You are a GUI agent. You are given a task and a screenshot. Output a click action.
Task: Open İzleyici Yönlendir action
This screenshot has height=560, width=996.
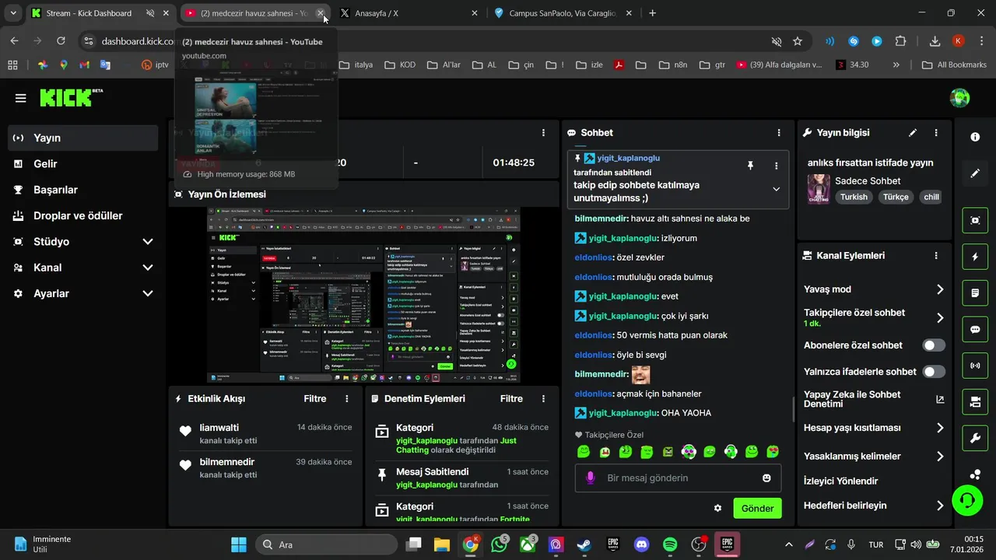coord(841,481)
